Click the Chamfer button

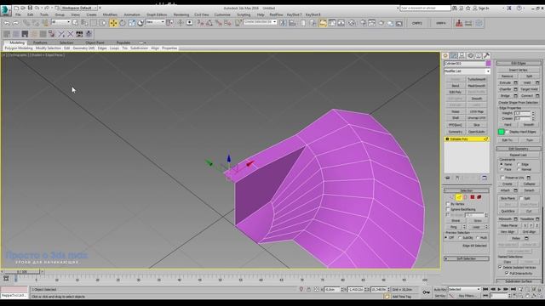pos(505,89)
